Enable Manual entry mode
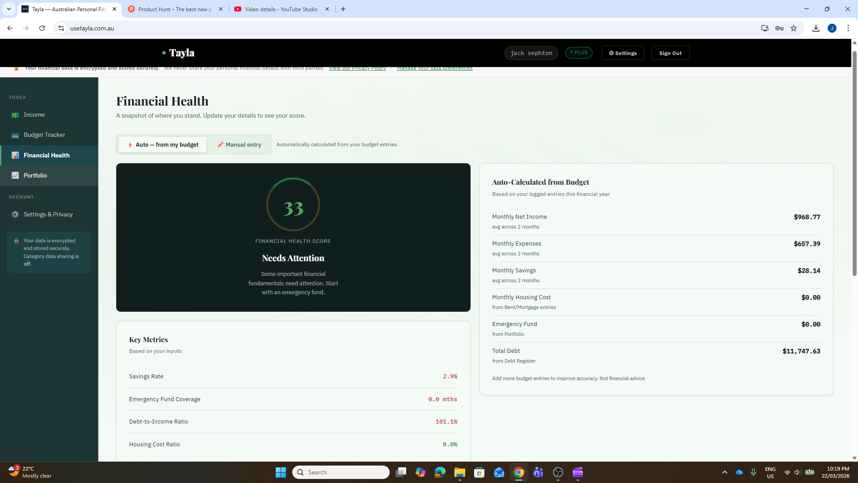 pos(239,144)
